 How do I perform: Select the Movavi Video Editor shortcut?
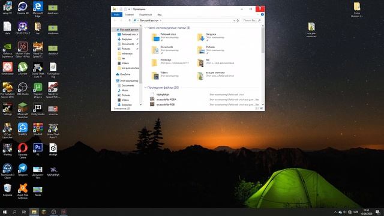[x=23, y=50]
